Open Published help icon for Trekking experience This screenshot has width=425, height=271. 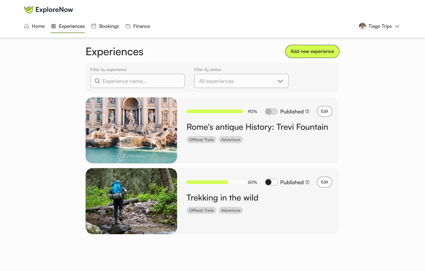point(307,182)
